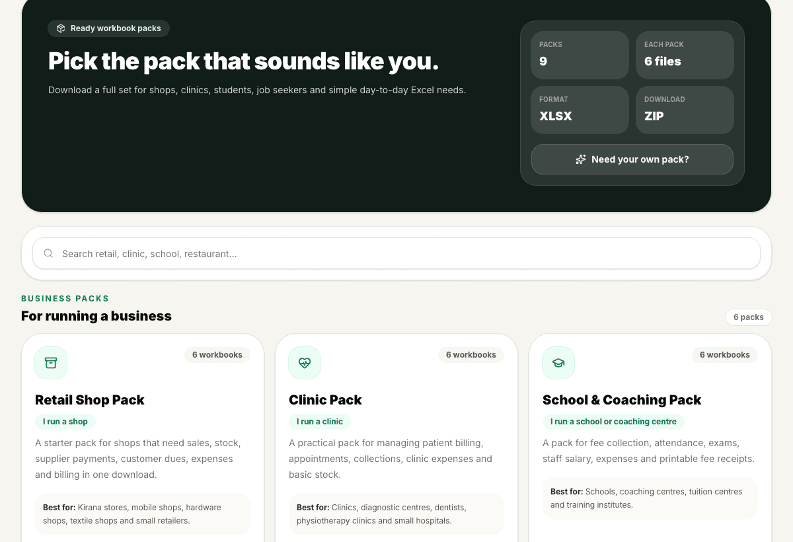Image resolution: width=793 pixels, height=542 pixels.
Task: Click the 6 workbooks badge on School & Coaching Pack
Action: [x=725, y=355]
